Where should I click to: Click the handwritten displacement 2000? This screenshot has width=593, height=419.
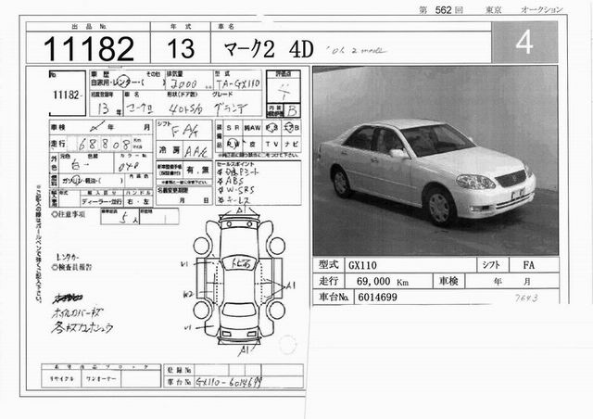click(x=183, y=83)
